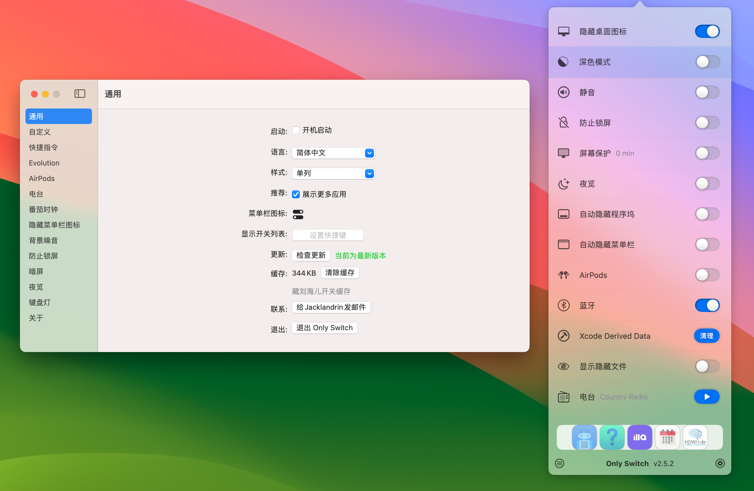Play the Country Radio station
Image resolution: width=754 pixels, height=491 pixels.
(x=707, y=396)
